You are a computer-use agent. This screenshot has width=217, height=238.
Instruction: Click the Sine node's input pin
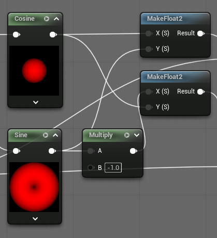[x=17, y=151]
